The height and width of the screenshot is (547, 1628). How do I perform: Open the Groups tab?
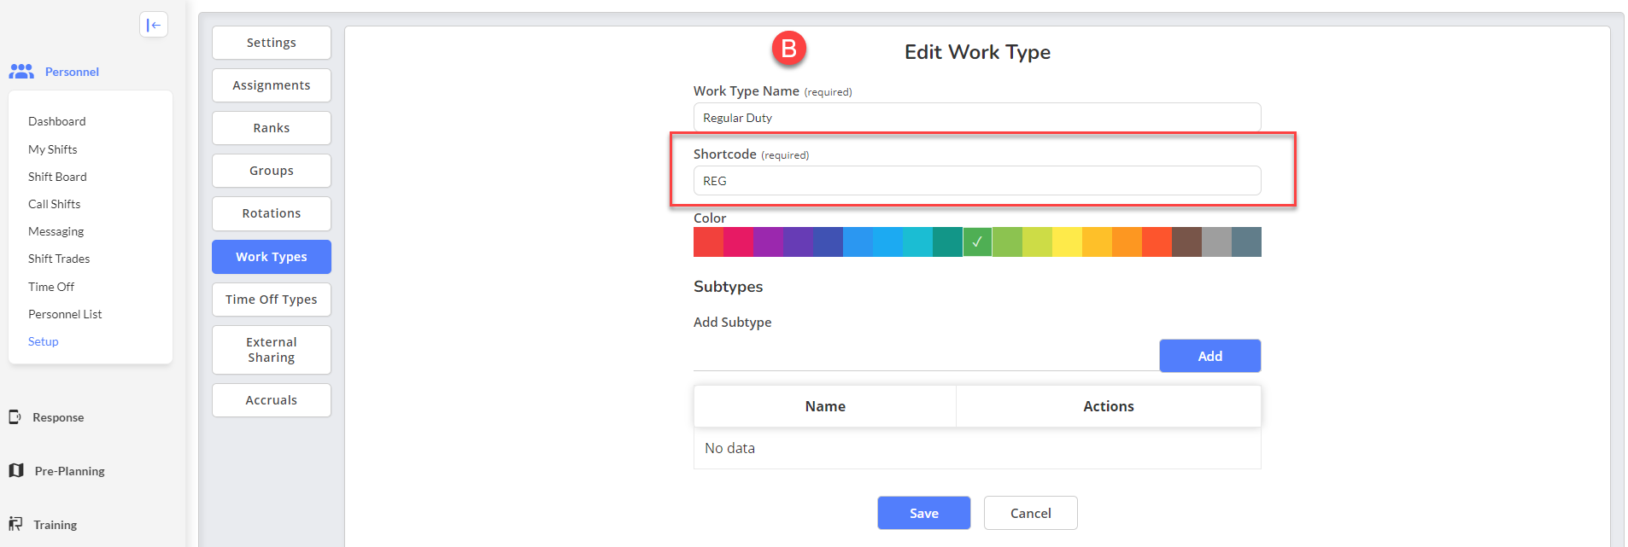272,171
